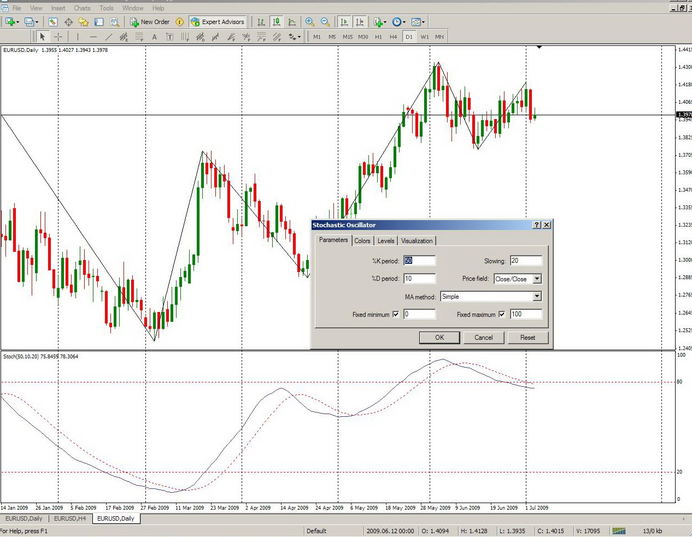
Task: Expand the MA method dropdown
Action: 537,296
